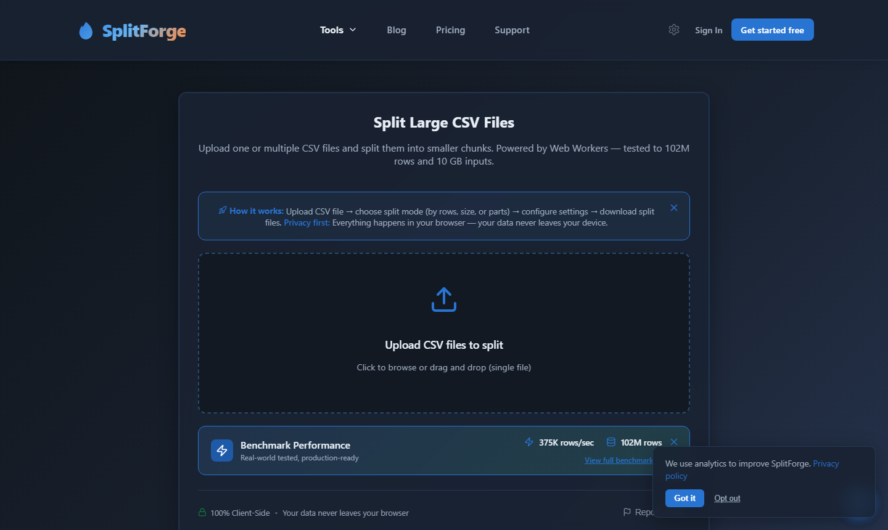Open the Blog page
888x530 pixels.
(x=397, y=30)
